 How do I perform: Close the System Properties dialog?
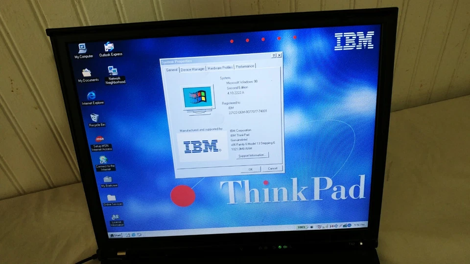click(280, 55)
